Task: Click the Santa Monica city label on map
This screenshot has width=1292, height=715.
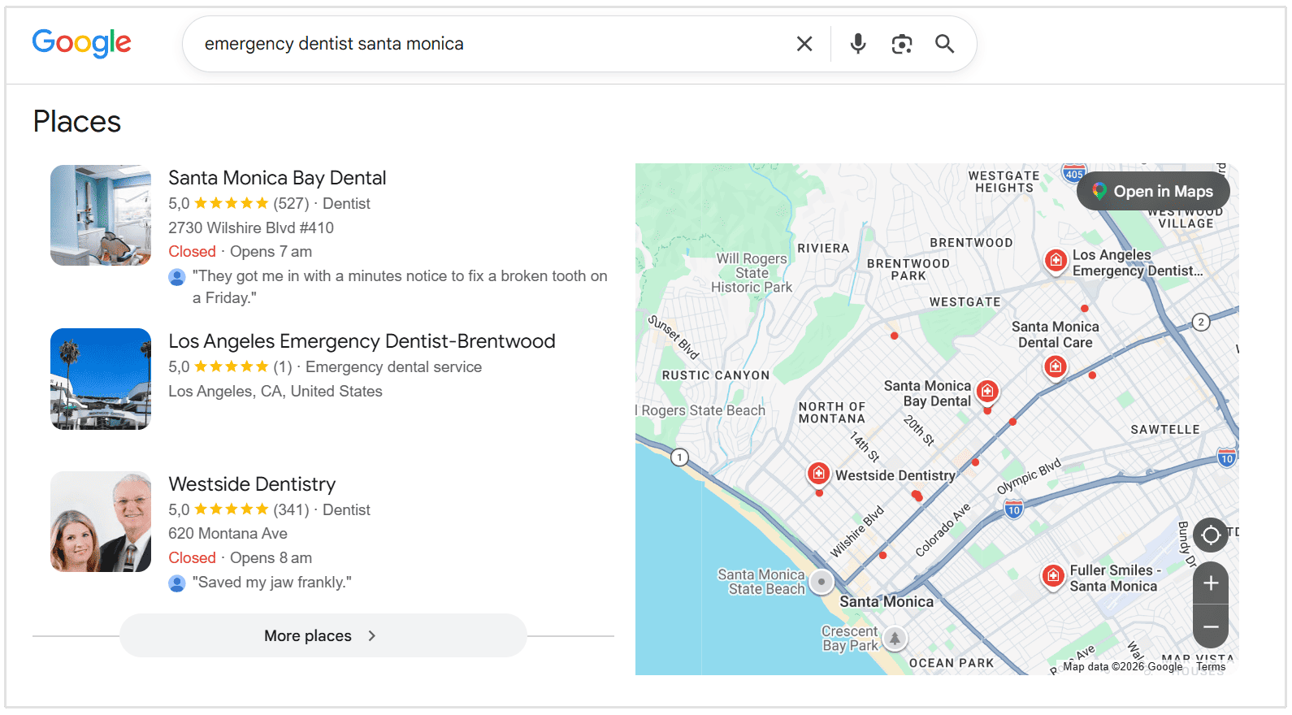Action: click(x=887, y=602)
